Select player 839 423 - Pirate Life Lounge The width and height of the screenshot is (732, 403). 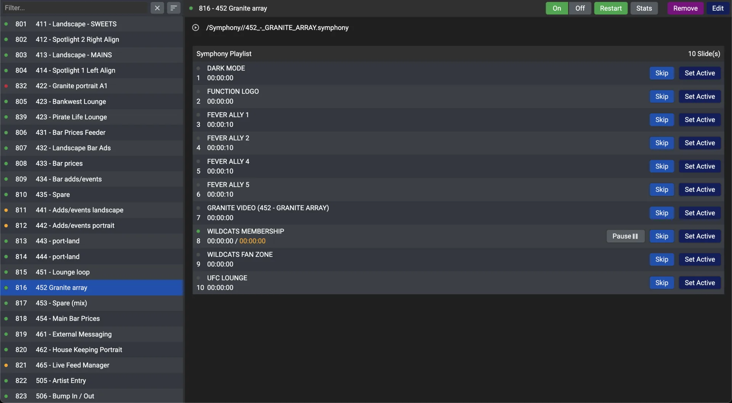click(x=92, y=117)
